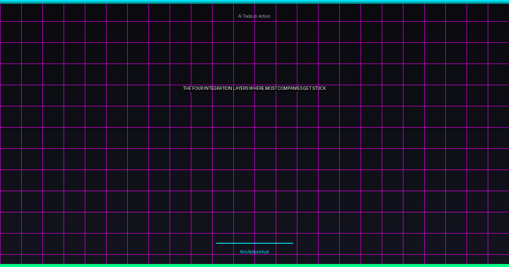Click the first word 'THE' of the headline
The width and height of the screenshot is (509, 267).
tap(187, 88)
